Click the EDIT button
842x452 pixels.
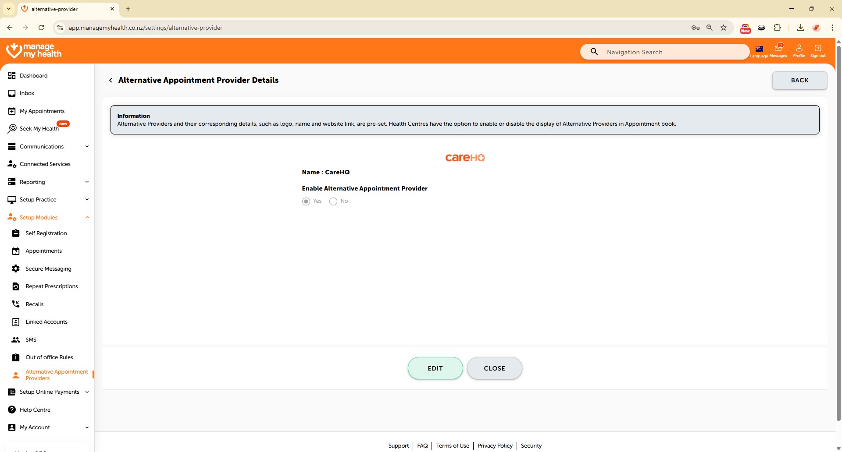click(x=435, y=368)
